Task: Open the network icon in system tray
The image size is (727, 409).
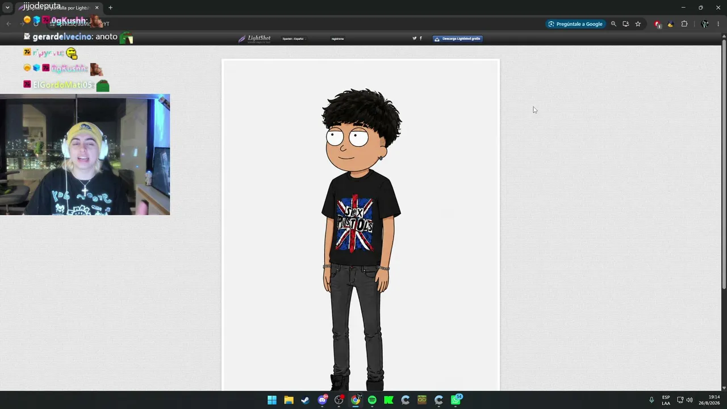Action: pos(680,400)
